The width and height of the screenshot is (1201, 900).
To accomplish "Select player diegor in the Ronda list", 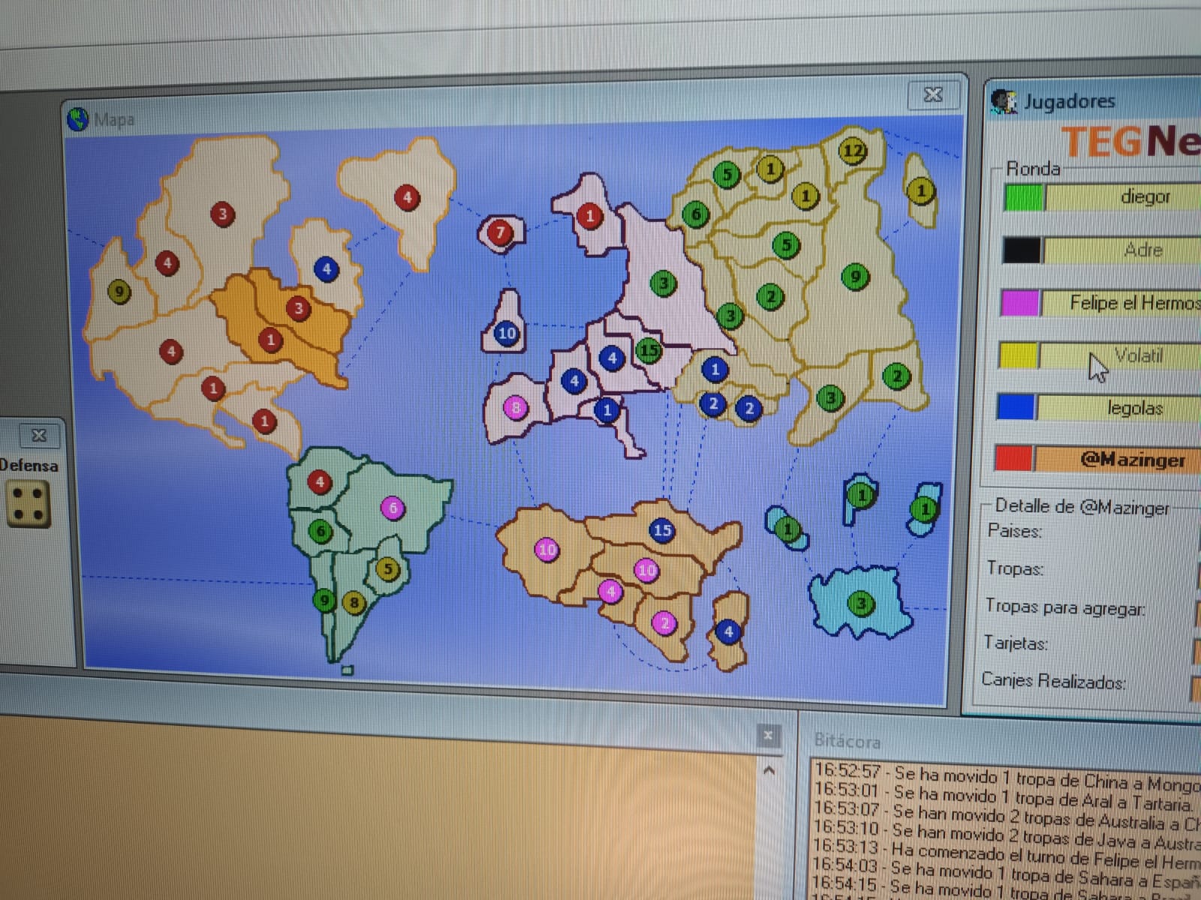I will click(1144, 197).
